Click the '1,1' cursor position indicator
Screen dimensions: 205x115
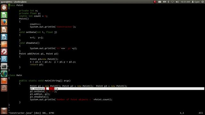[x=182, y=113]
